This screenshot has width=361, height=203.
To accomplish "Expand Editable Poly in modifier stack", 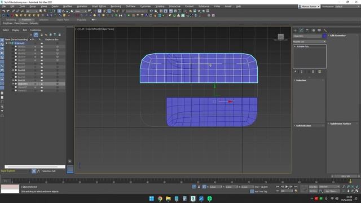I will point(295,46).
